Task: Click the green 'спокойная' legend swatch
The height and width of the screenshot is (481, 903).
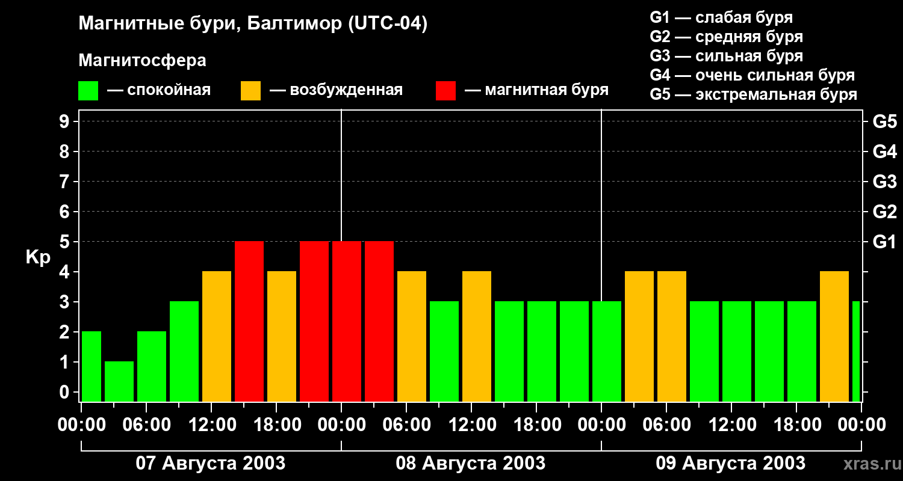Action: click(88, 91)
